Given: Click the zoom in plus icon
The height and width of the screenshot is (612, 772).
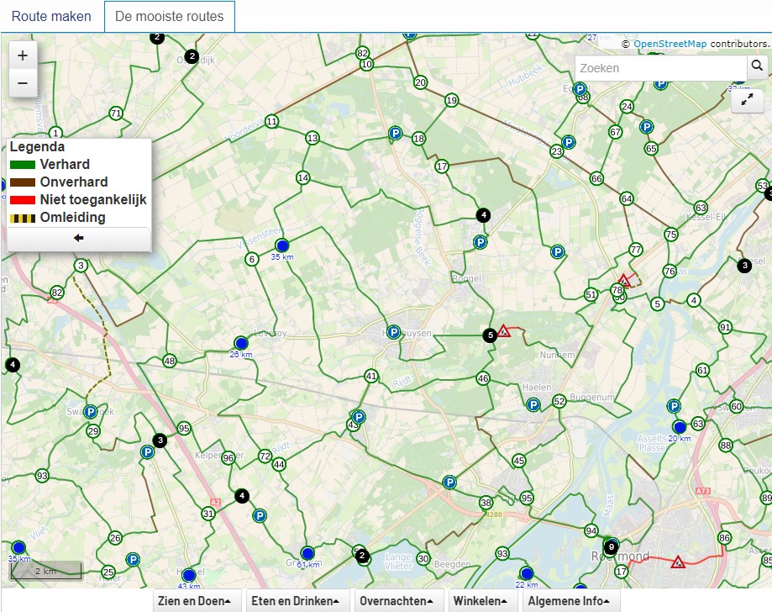Looking at the screenshot, I should point(22,55).
